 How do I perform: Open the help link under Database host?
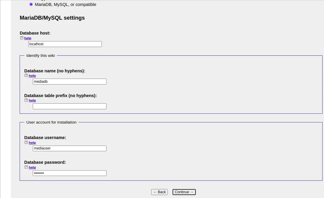click(28, 38)
